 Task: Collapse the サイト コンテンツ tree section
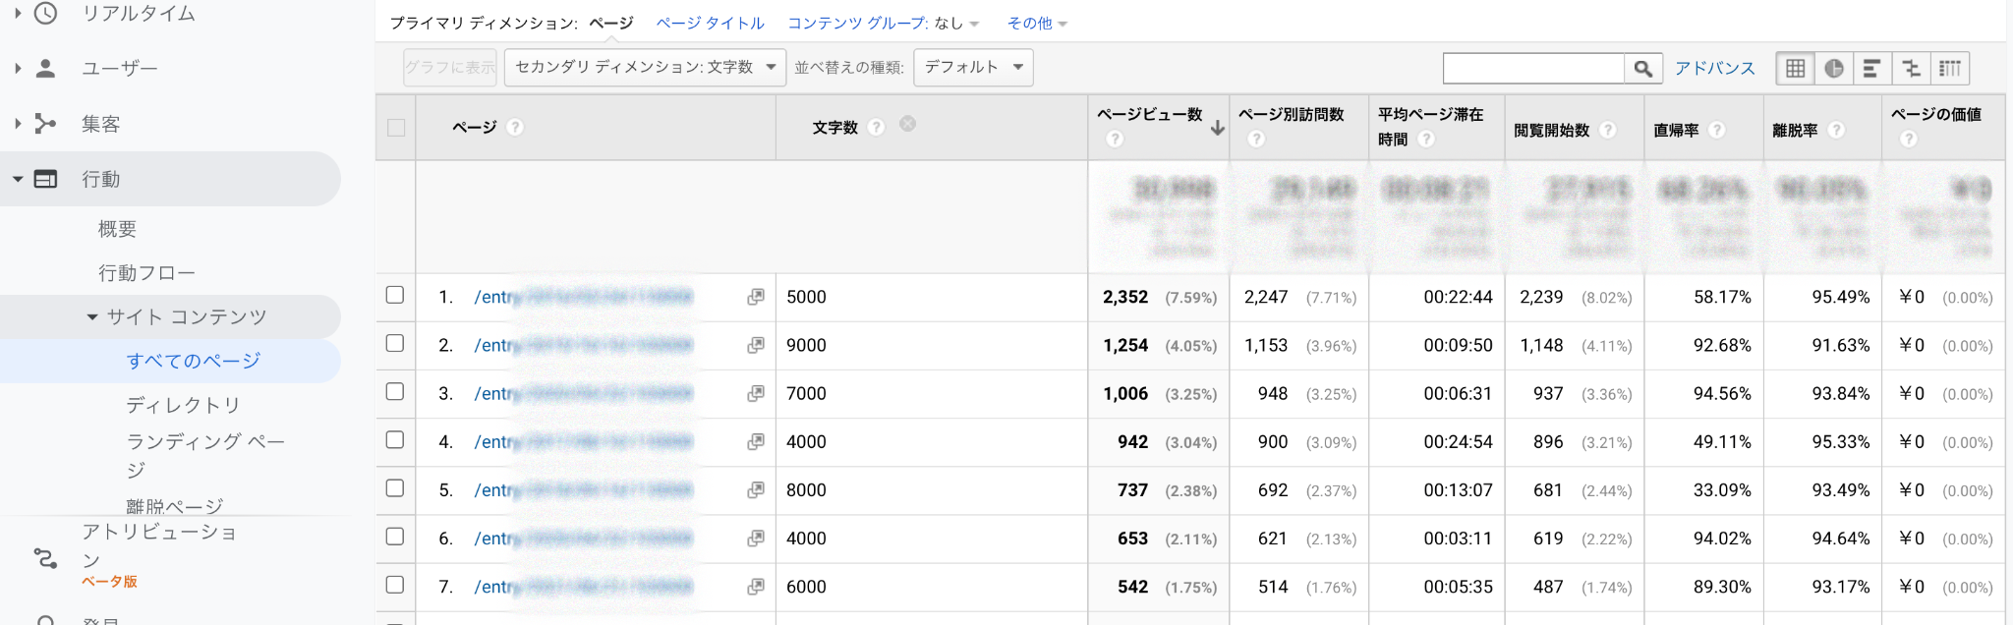point(92,317)
